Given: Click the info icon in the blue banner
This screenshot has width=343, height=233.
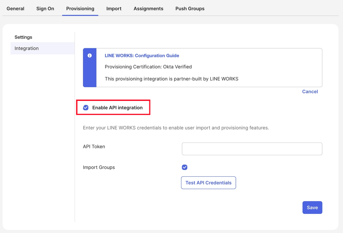Looking at the screenshot, I should coord(89,55).
